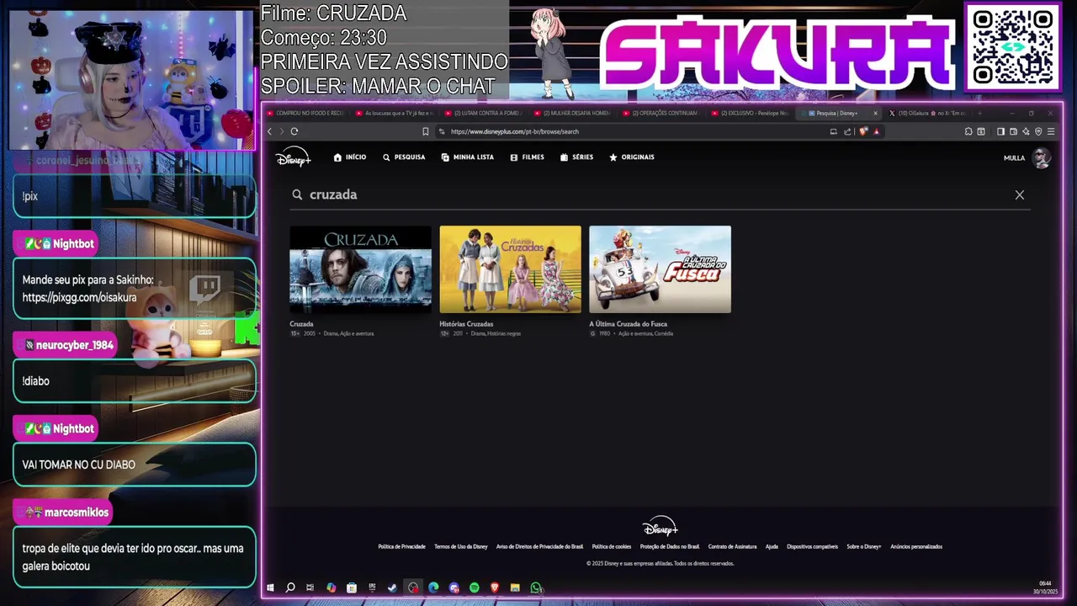
Task: Switch to the OiSakura X tab
Action: click(927, 113)
